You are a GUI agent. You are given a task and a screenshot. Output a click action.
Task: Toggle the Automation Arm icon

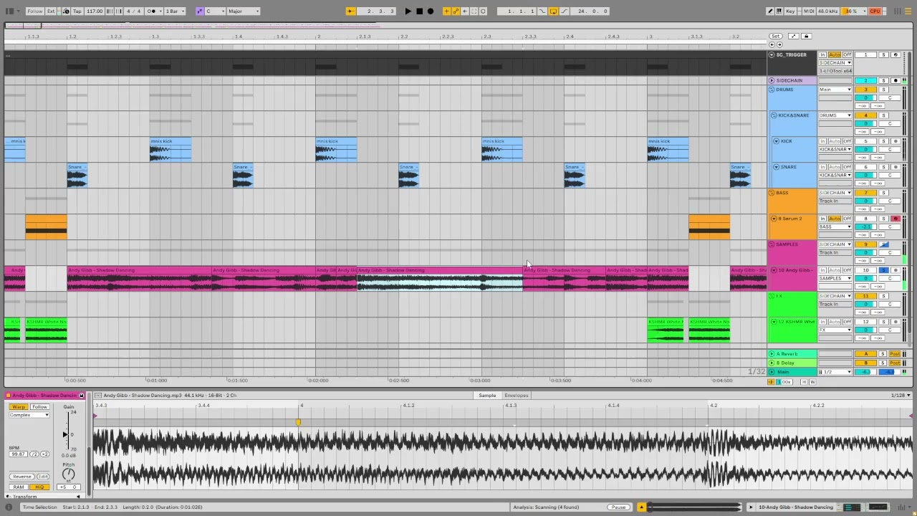click(x=456, y=11)
